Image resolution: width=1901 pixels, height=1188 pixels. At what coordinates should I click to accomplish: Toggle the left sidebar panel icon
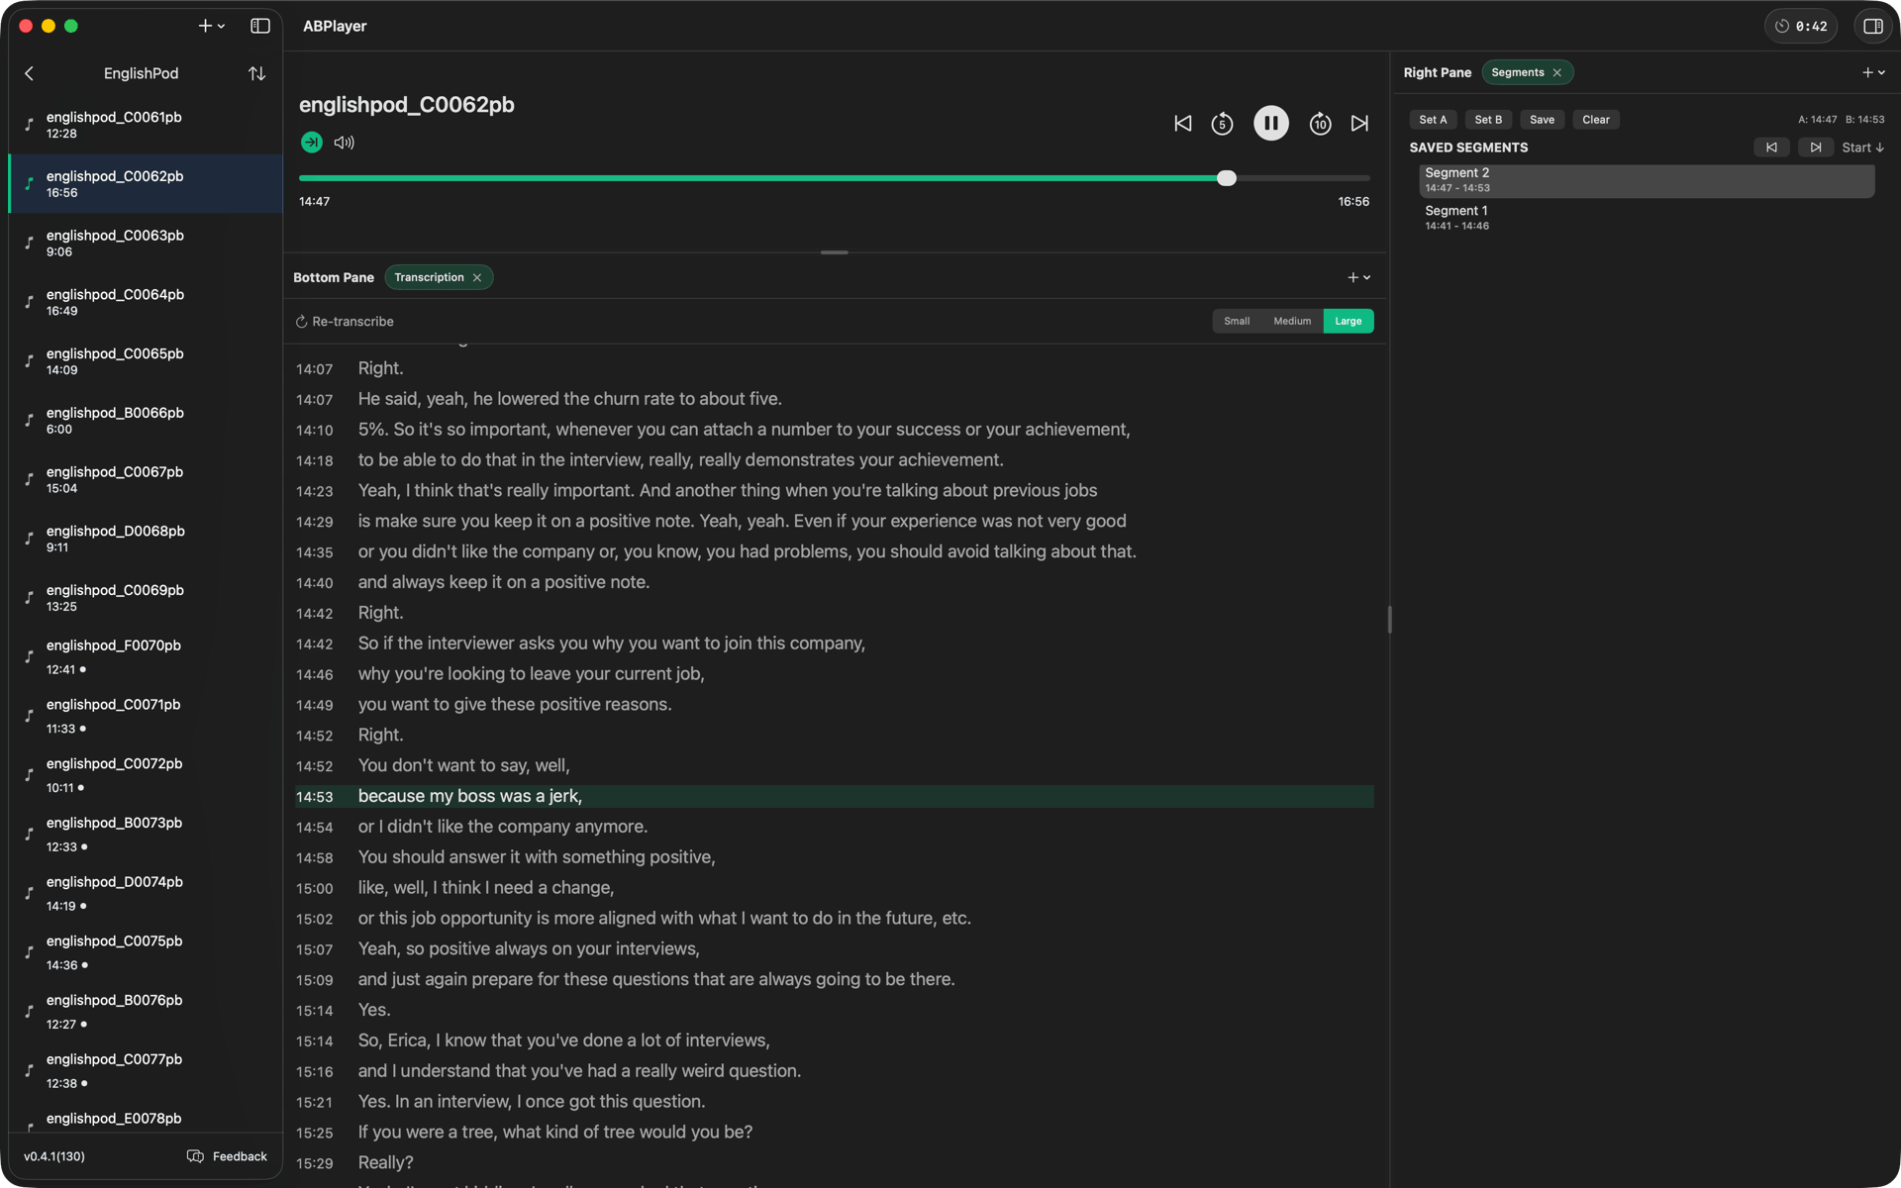point(260,26)
